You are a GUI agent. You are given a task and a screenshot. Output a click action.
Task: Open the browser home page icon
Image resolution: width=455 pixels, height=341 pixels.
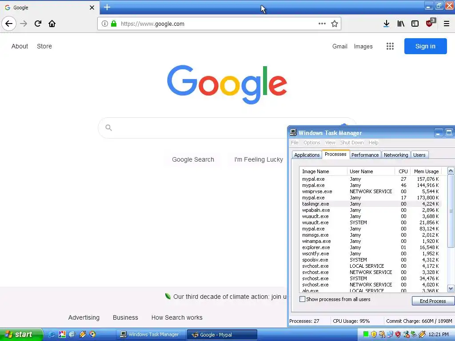click(52, 24)
